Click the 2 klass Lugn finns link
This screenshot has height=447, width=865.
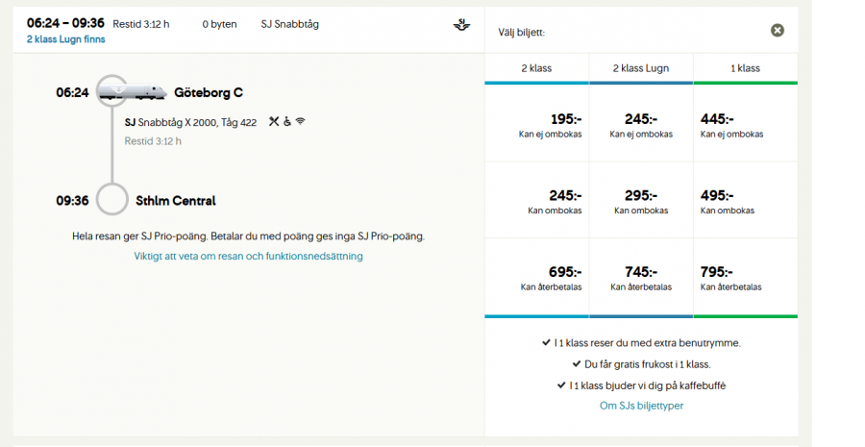(66, 39)
